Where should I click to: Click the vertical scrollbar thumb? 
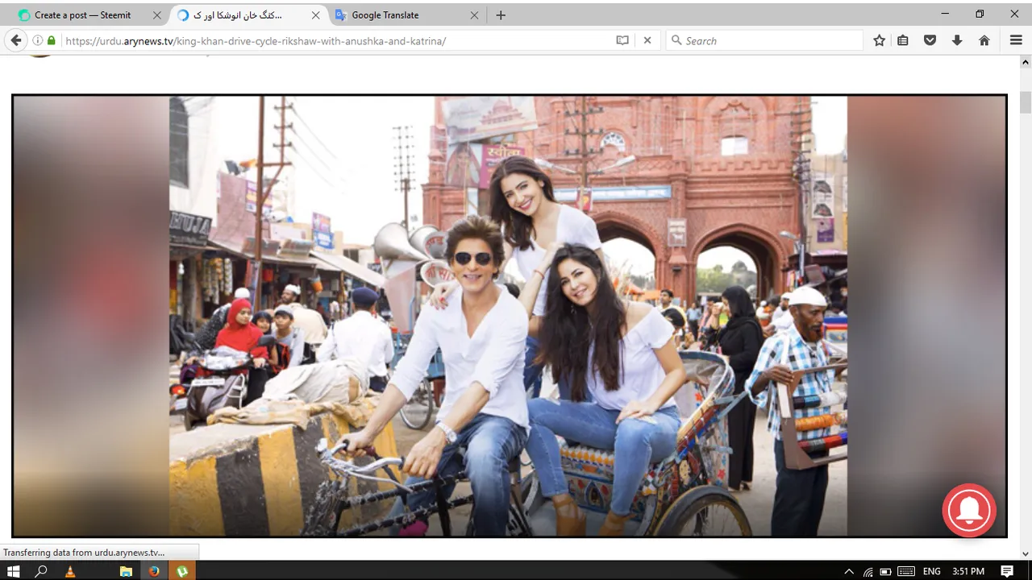(1026, 103)
